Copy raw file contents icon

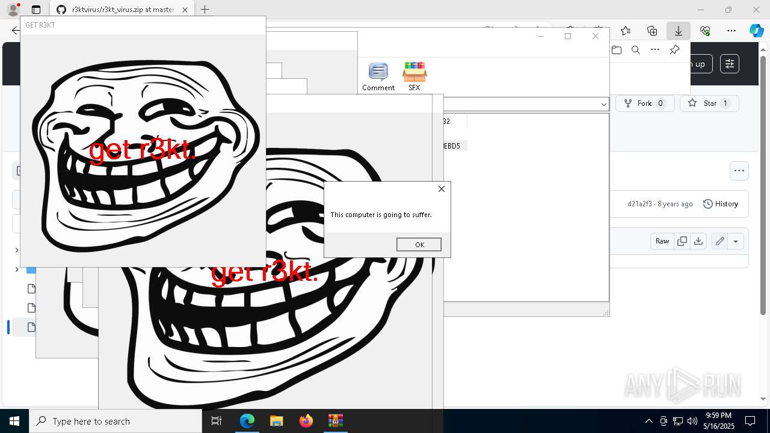682,241
